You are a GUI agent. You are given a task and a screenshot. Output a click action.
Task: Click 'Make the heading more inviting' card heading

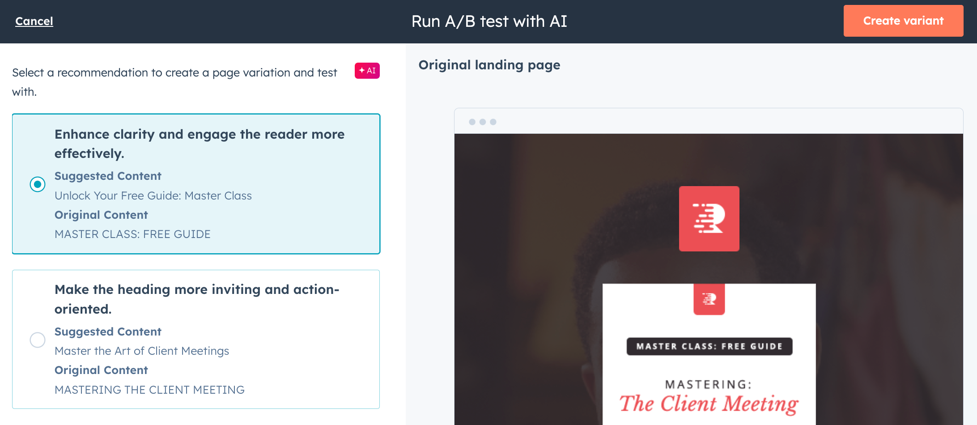pos(197,299)
